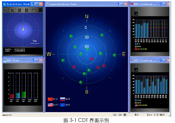Click the S compass label
175x123 pixels.
87,92
